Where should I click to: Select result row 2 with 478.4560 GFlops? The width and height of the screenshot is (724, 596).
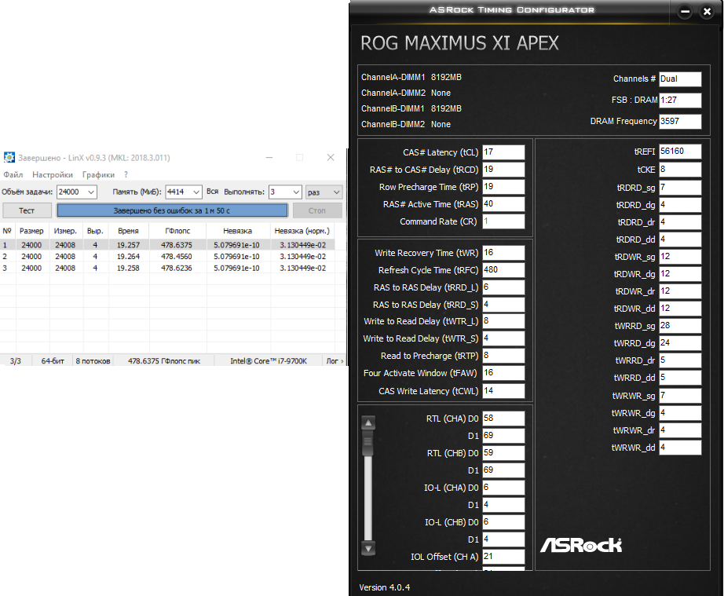coord(167,257)
